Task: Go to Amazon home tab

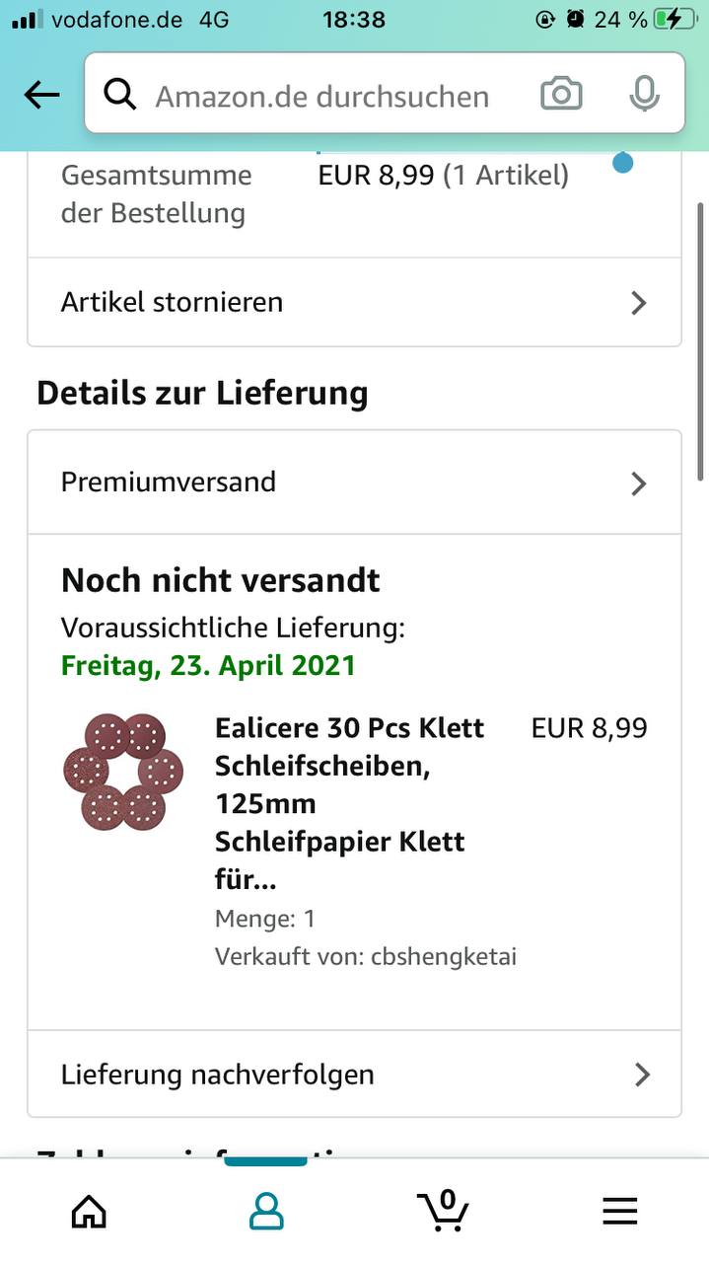Action: 89,1211
